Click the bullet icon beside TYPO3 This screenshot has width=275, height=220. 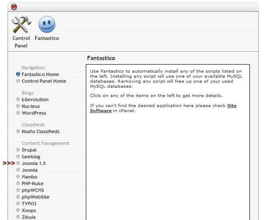tap(18, 203)
